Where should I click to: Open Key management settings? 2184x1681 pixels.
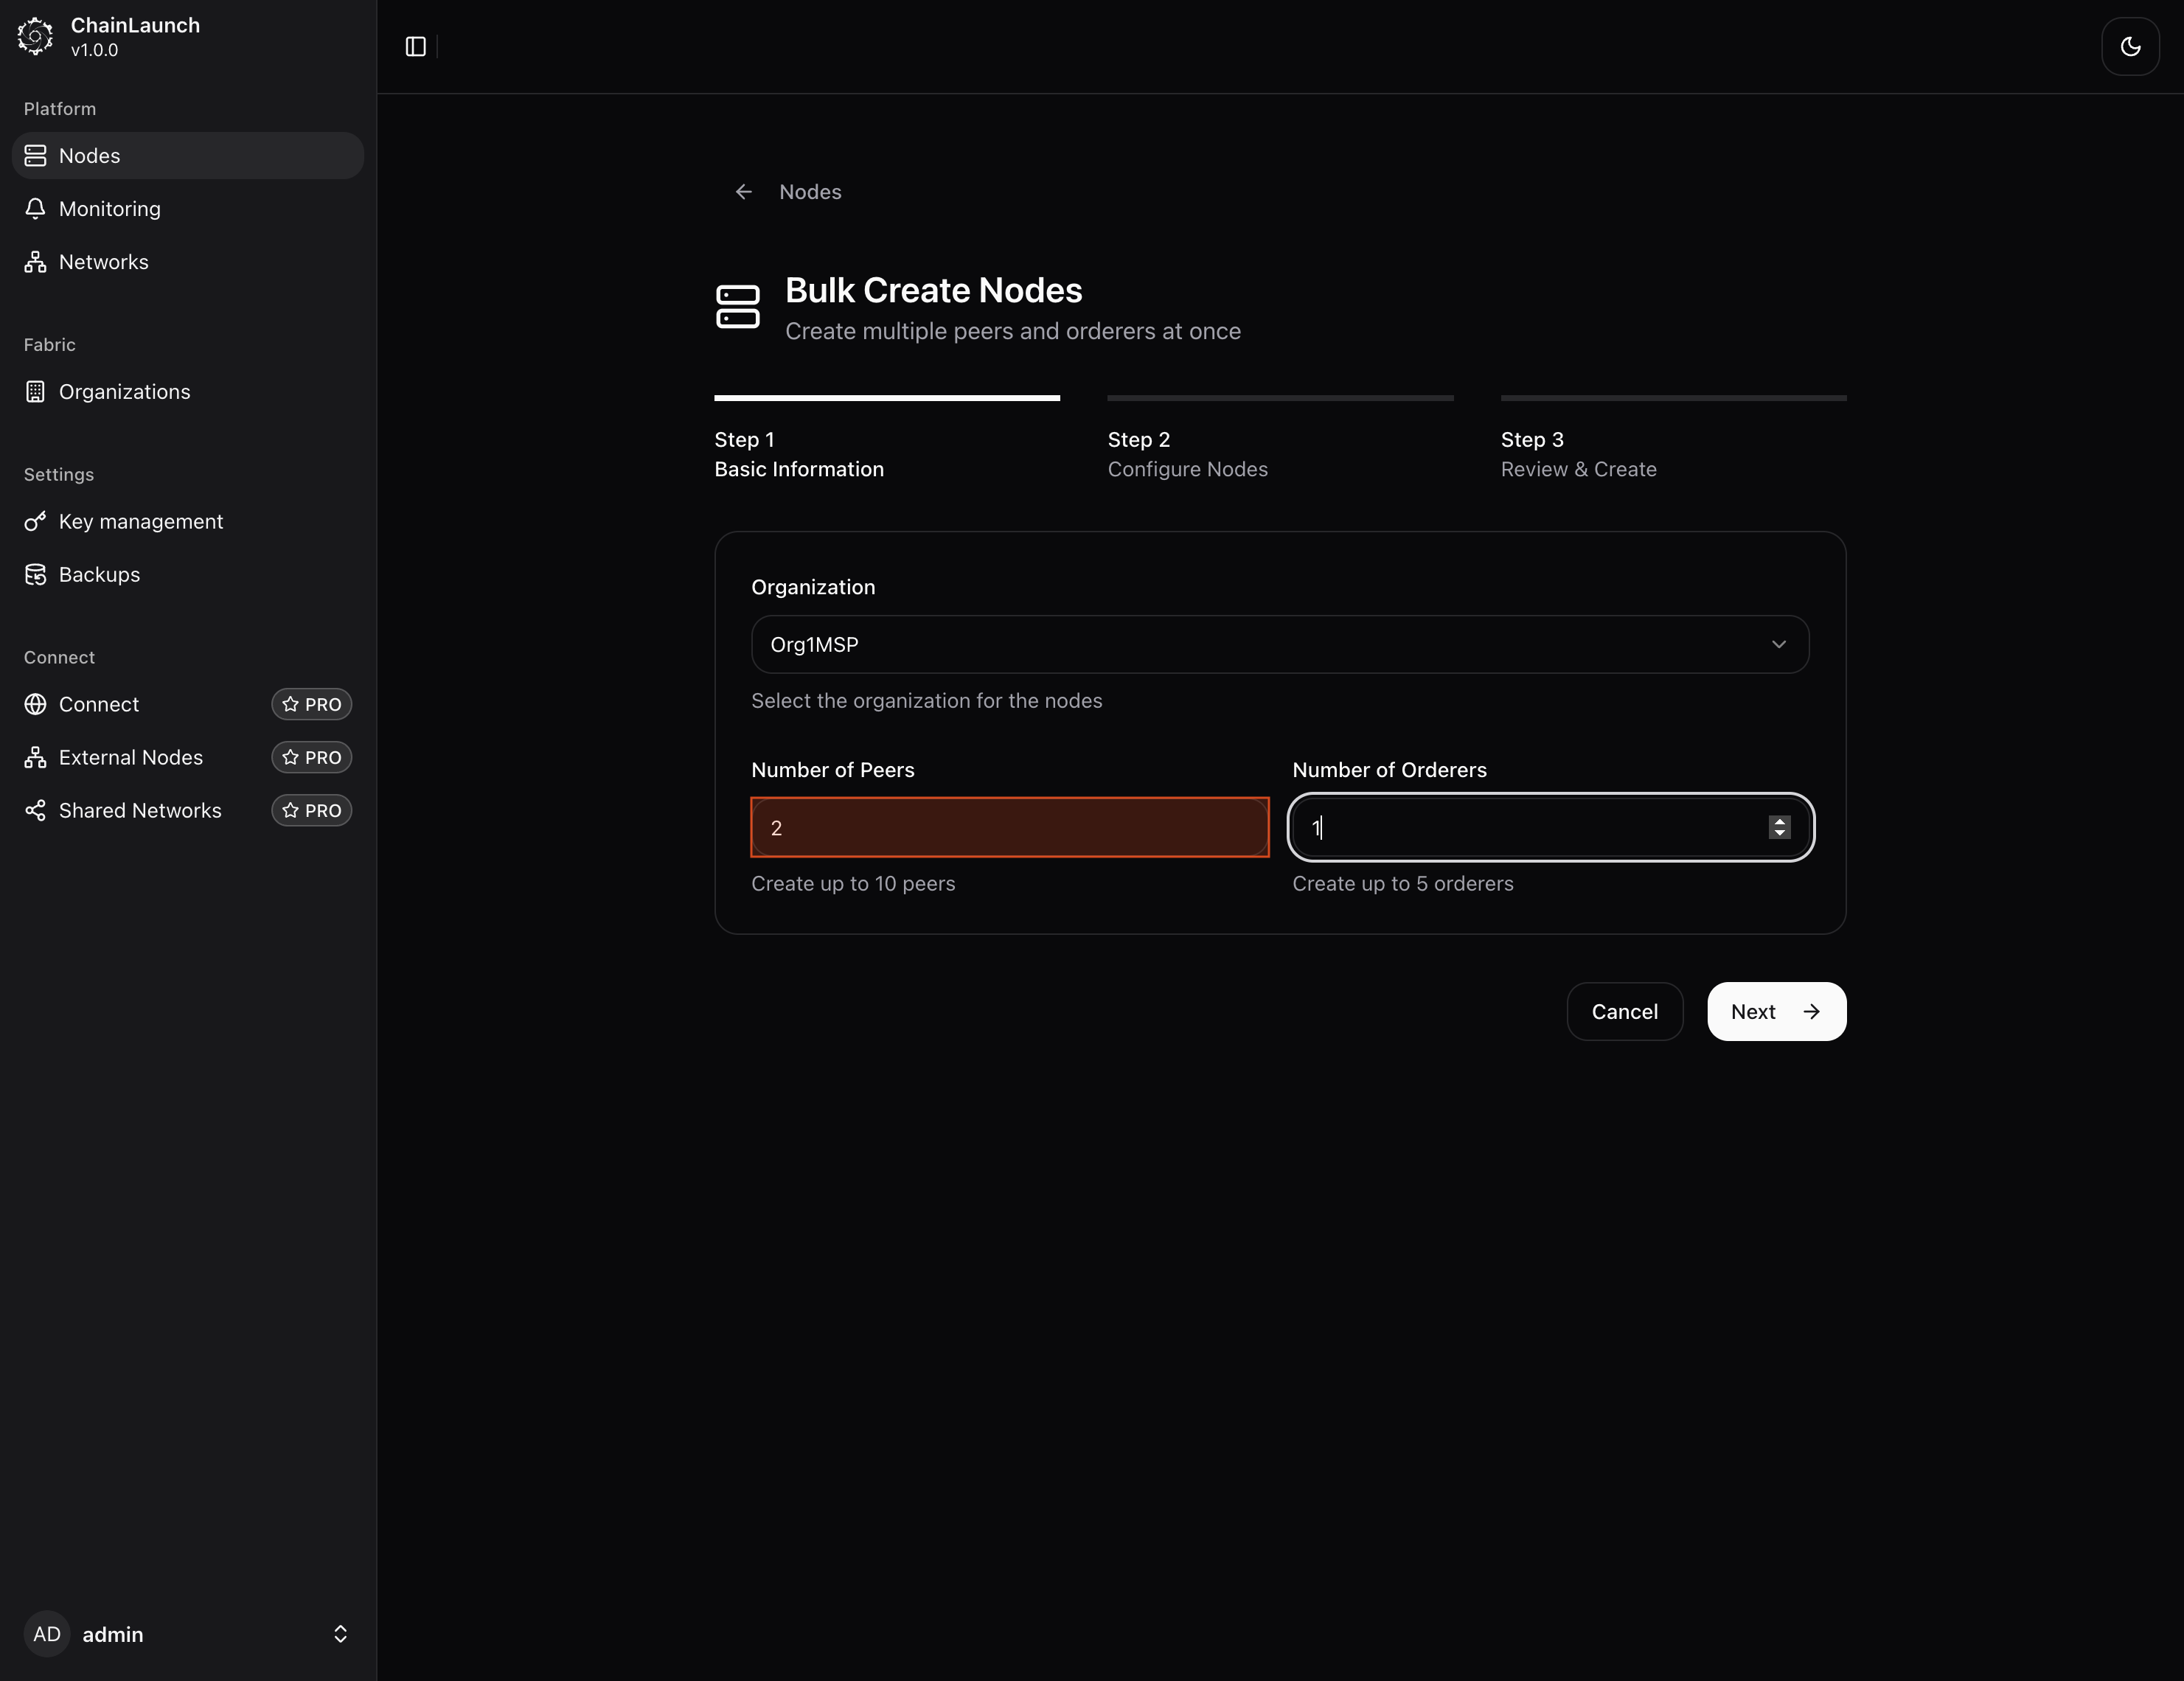coord(140,522)
